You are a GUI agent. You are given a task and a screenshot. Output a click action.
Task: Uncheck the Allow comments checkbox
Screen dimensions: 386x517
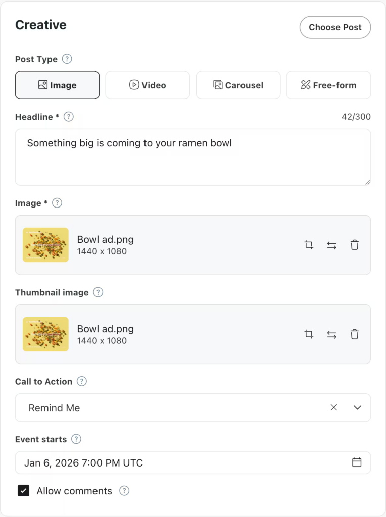pyautogui.click(x=24, y=491)
